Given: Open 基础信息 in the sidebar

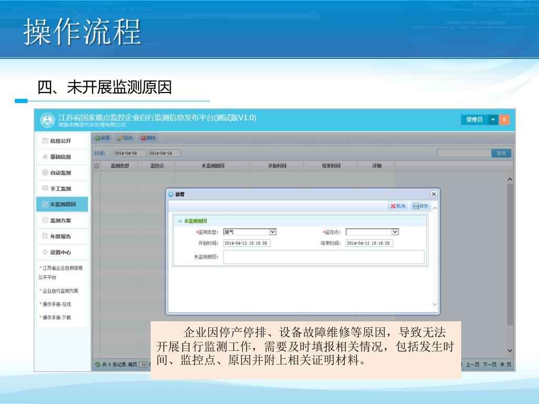Looking at the screenshot, I should (62, 157).
